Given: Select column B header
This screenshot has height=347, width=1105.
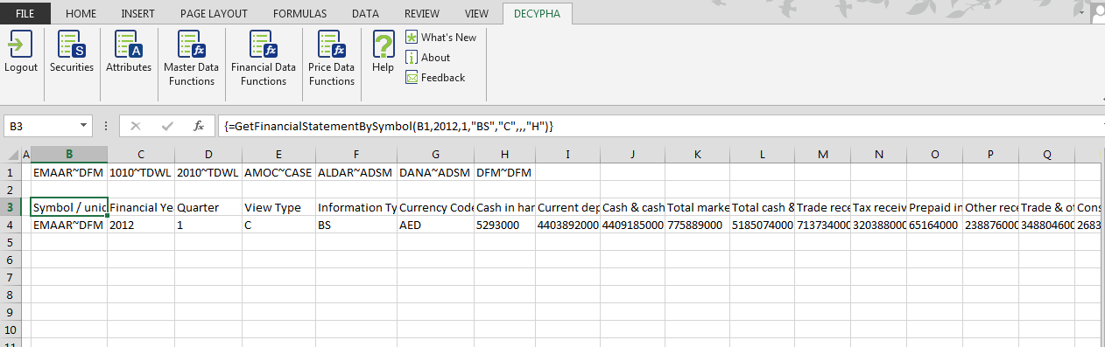Looking at the screenshot, I should pyautogui.click(x=69, y=155).
